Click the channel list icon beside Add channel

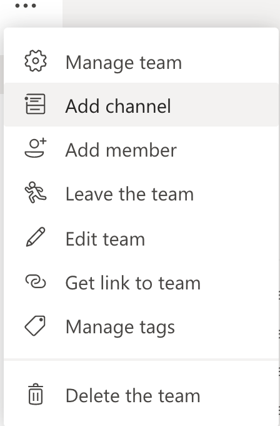(x=35, y=104)
